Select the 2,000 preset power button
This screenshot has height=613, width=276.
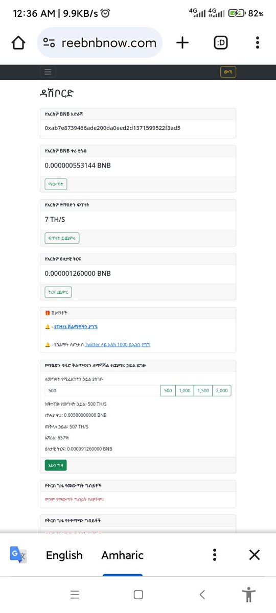(222, 391)
